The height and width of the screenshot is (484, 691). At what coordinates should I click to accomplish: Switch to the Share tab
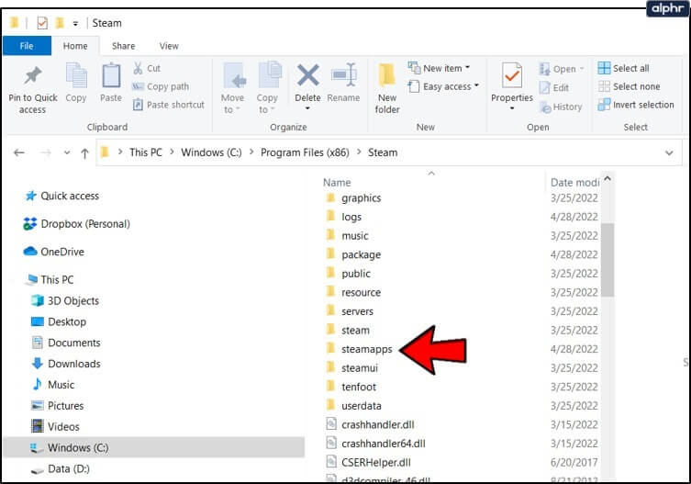(x=123, y=46)
